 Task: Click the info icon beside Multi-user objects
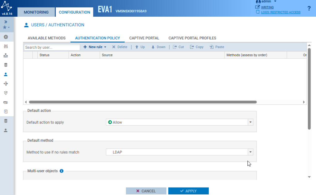tap(62, 171)
